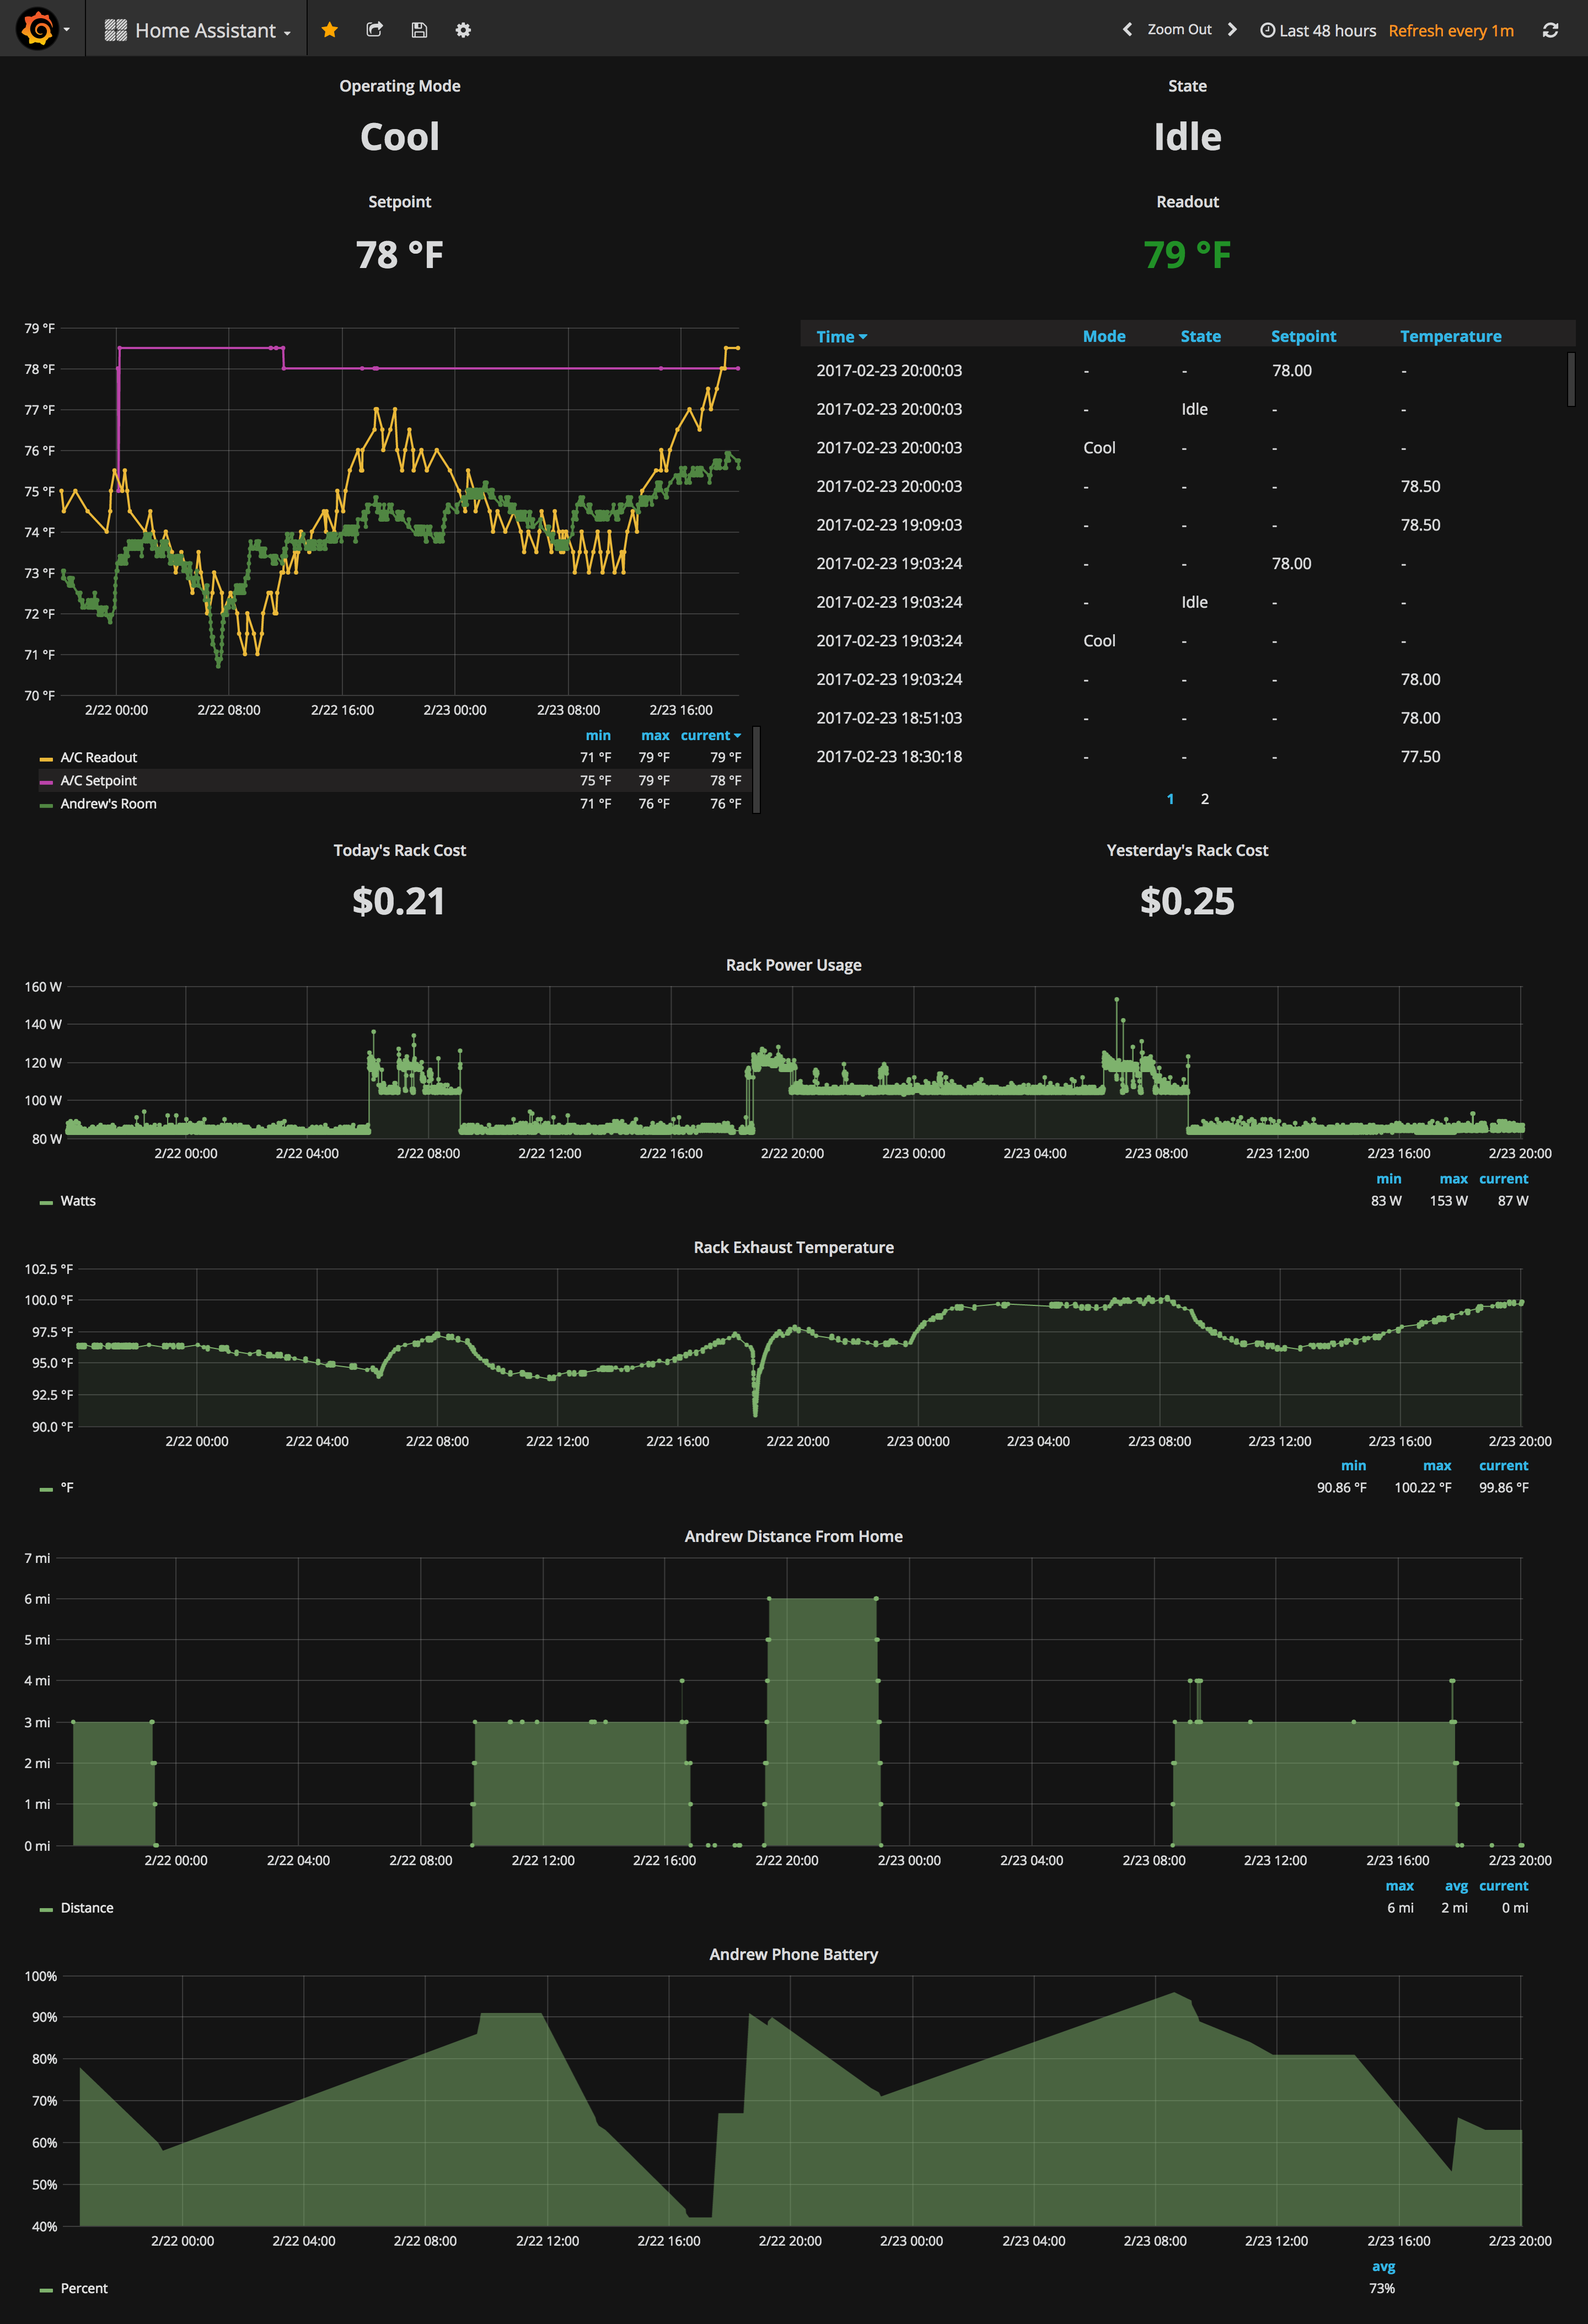
Task: Go to page 2 of the table
Action: pos(1205,798)
